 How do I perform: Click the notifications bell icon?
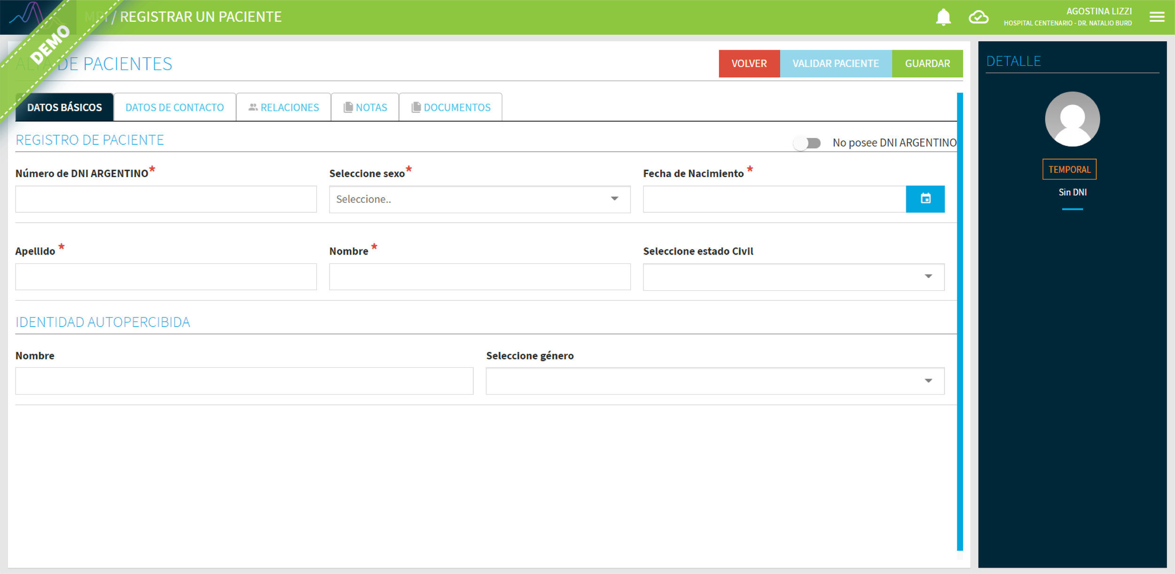(x=943, y=17)
